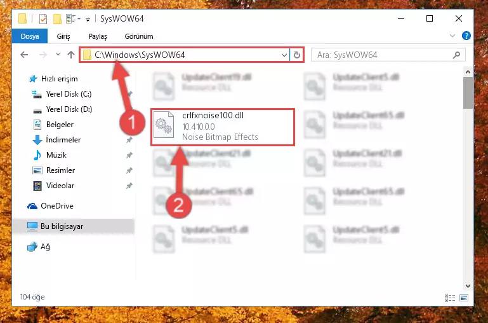Open Customize Quick Access Toolbar dropdown

88,19
